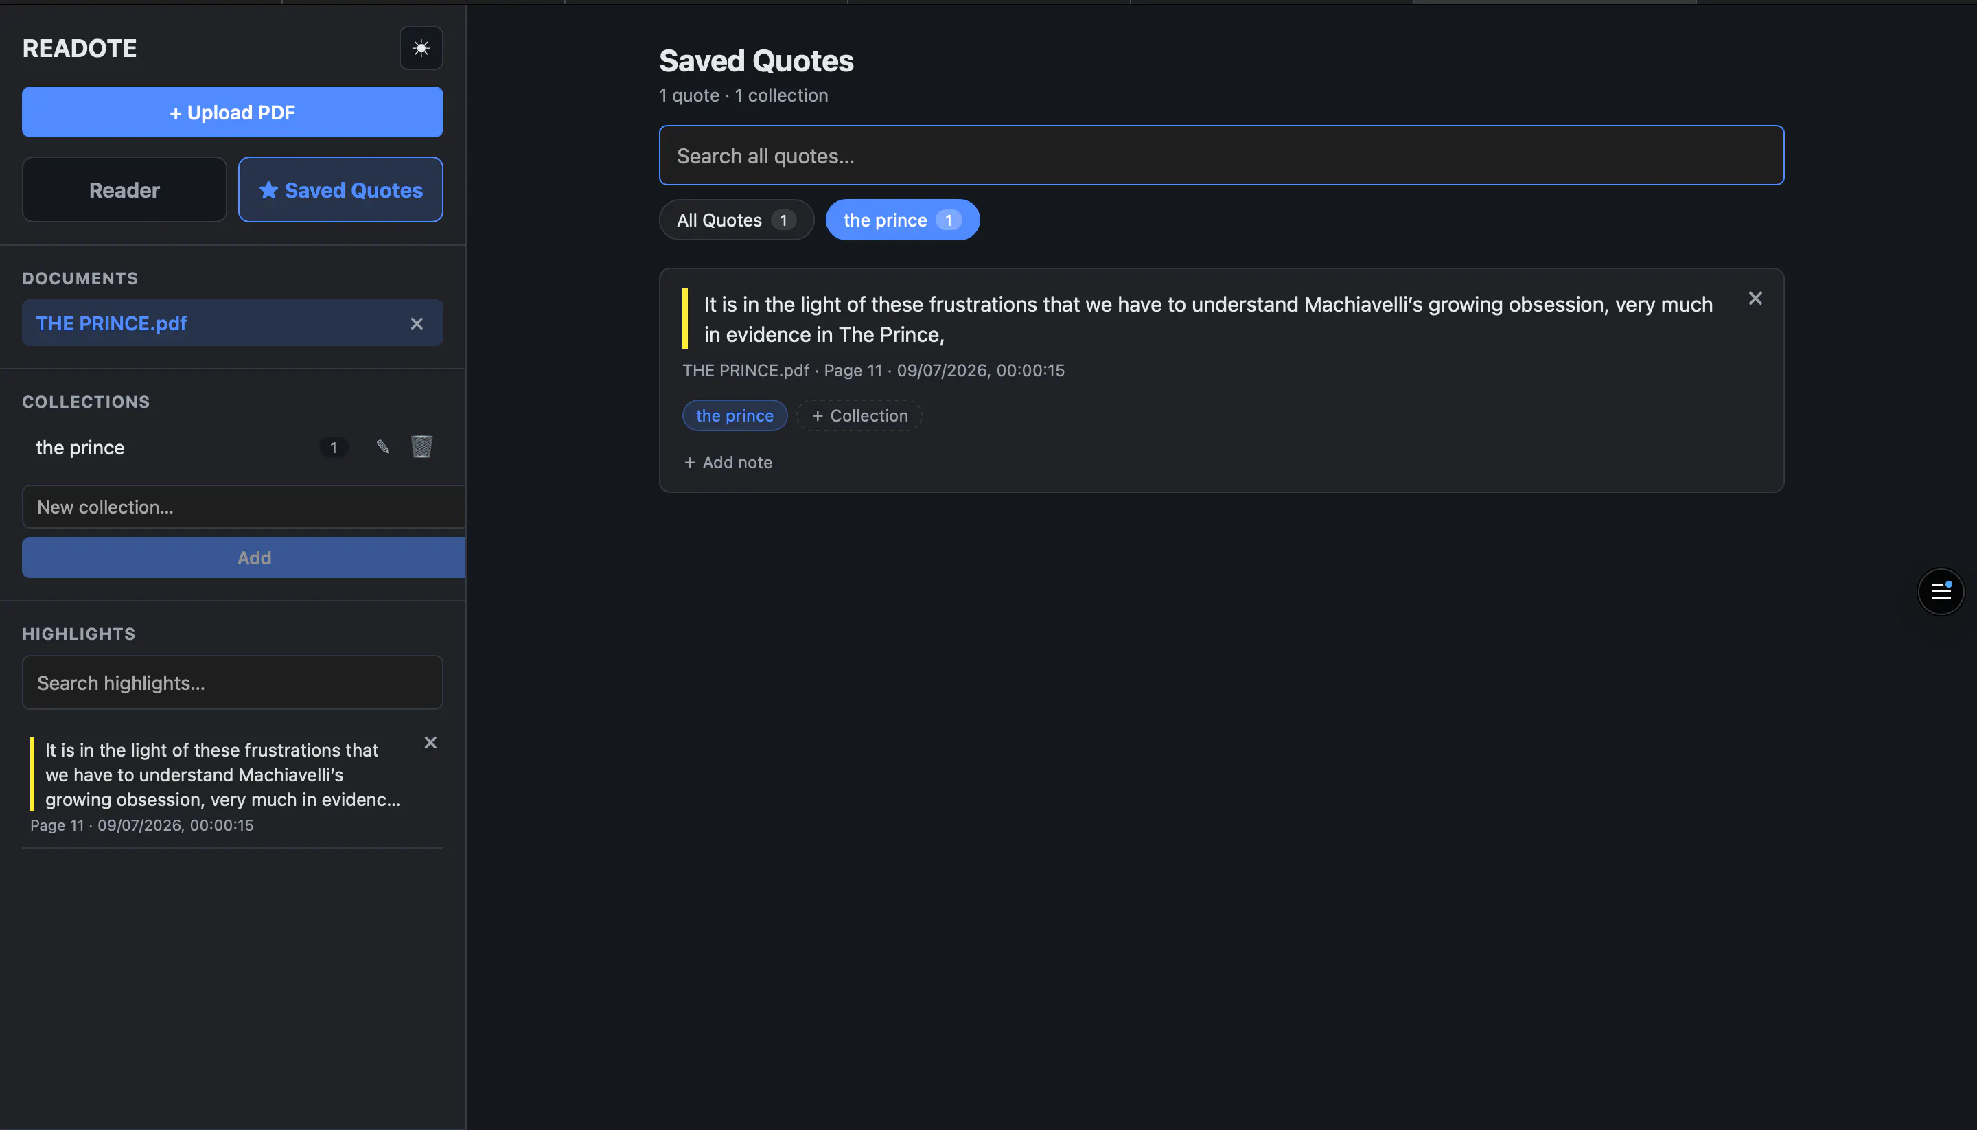Remove the saved quote card with X
Viewport: 1977px width, 1130px height.
[x=1755, y=298]
